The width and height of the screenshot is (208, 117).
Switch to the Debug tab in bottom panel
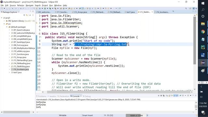click(x=87, y=96)
